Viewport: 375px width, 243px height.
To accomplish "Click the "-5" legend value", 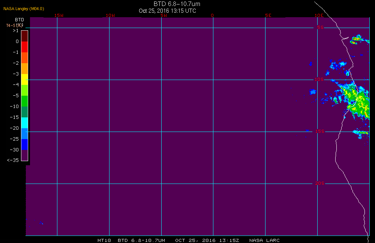I will pyautogui.click(x=16, y=96).
